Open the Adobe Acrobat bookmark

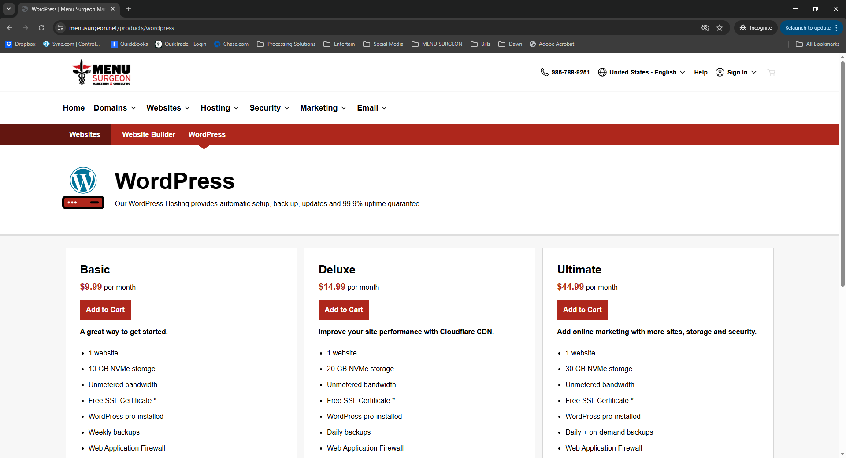(552, 44)
